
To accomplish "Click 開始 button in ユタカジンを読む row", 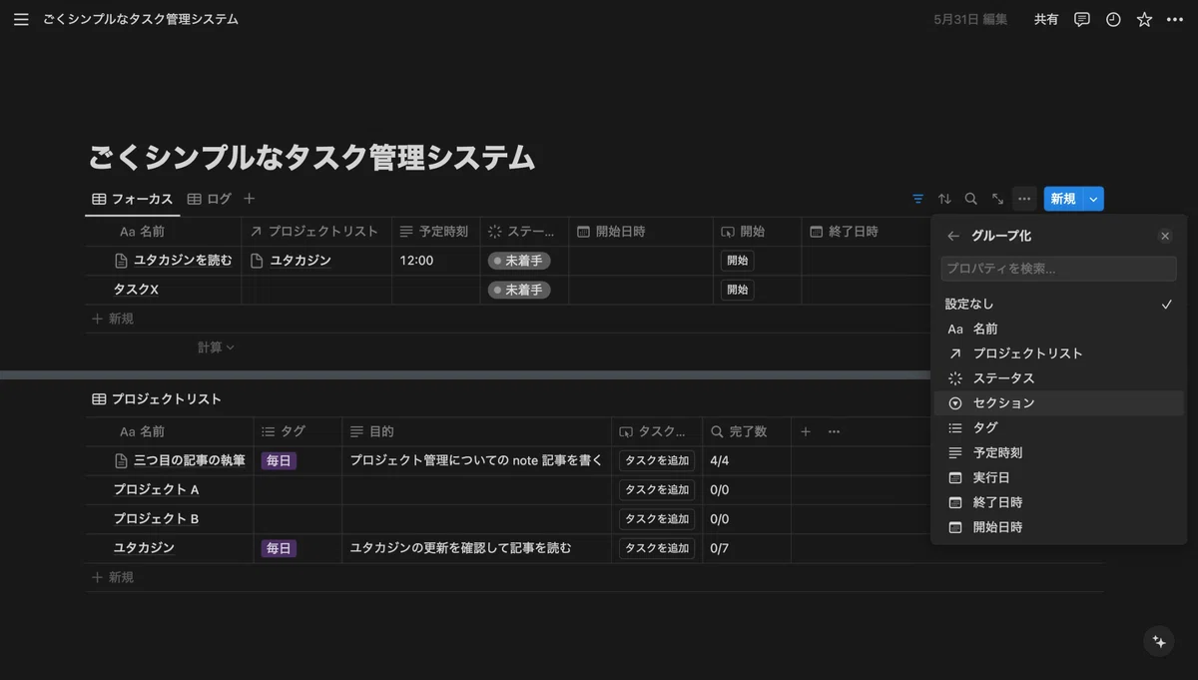I will pyautogui.click(x=737, y=261).
